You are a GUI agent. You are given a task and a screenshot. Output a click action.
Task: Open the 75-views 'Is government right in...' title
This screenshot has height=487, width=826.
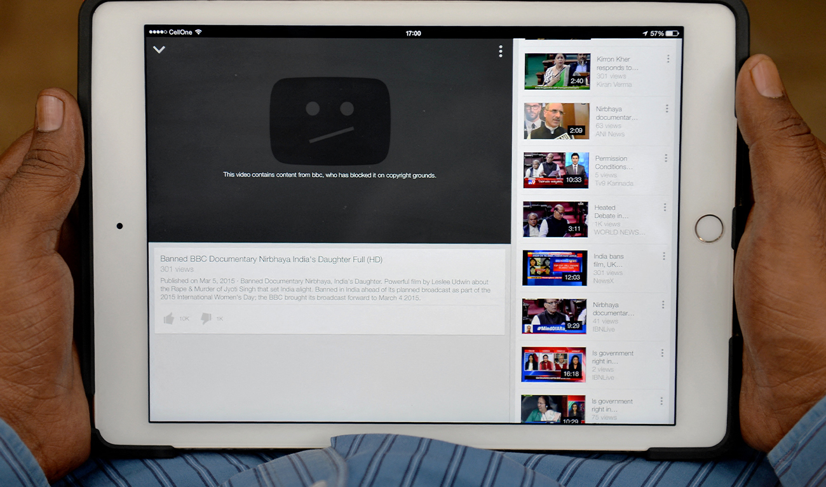point(612,406)
